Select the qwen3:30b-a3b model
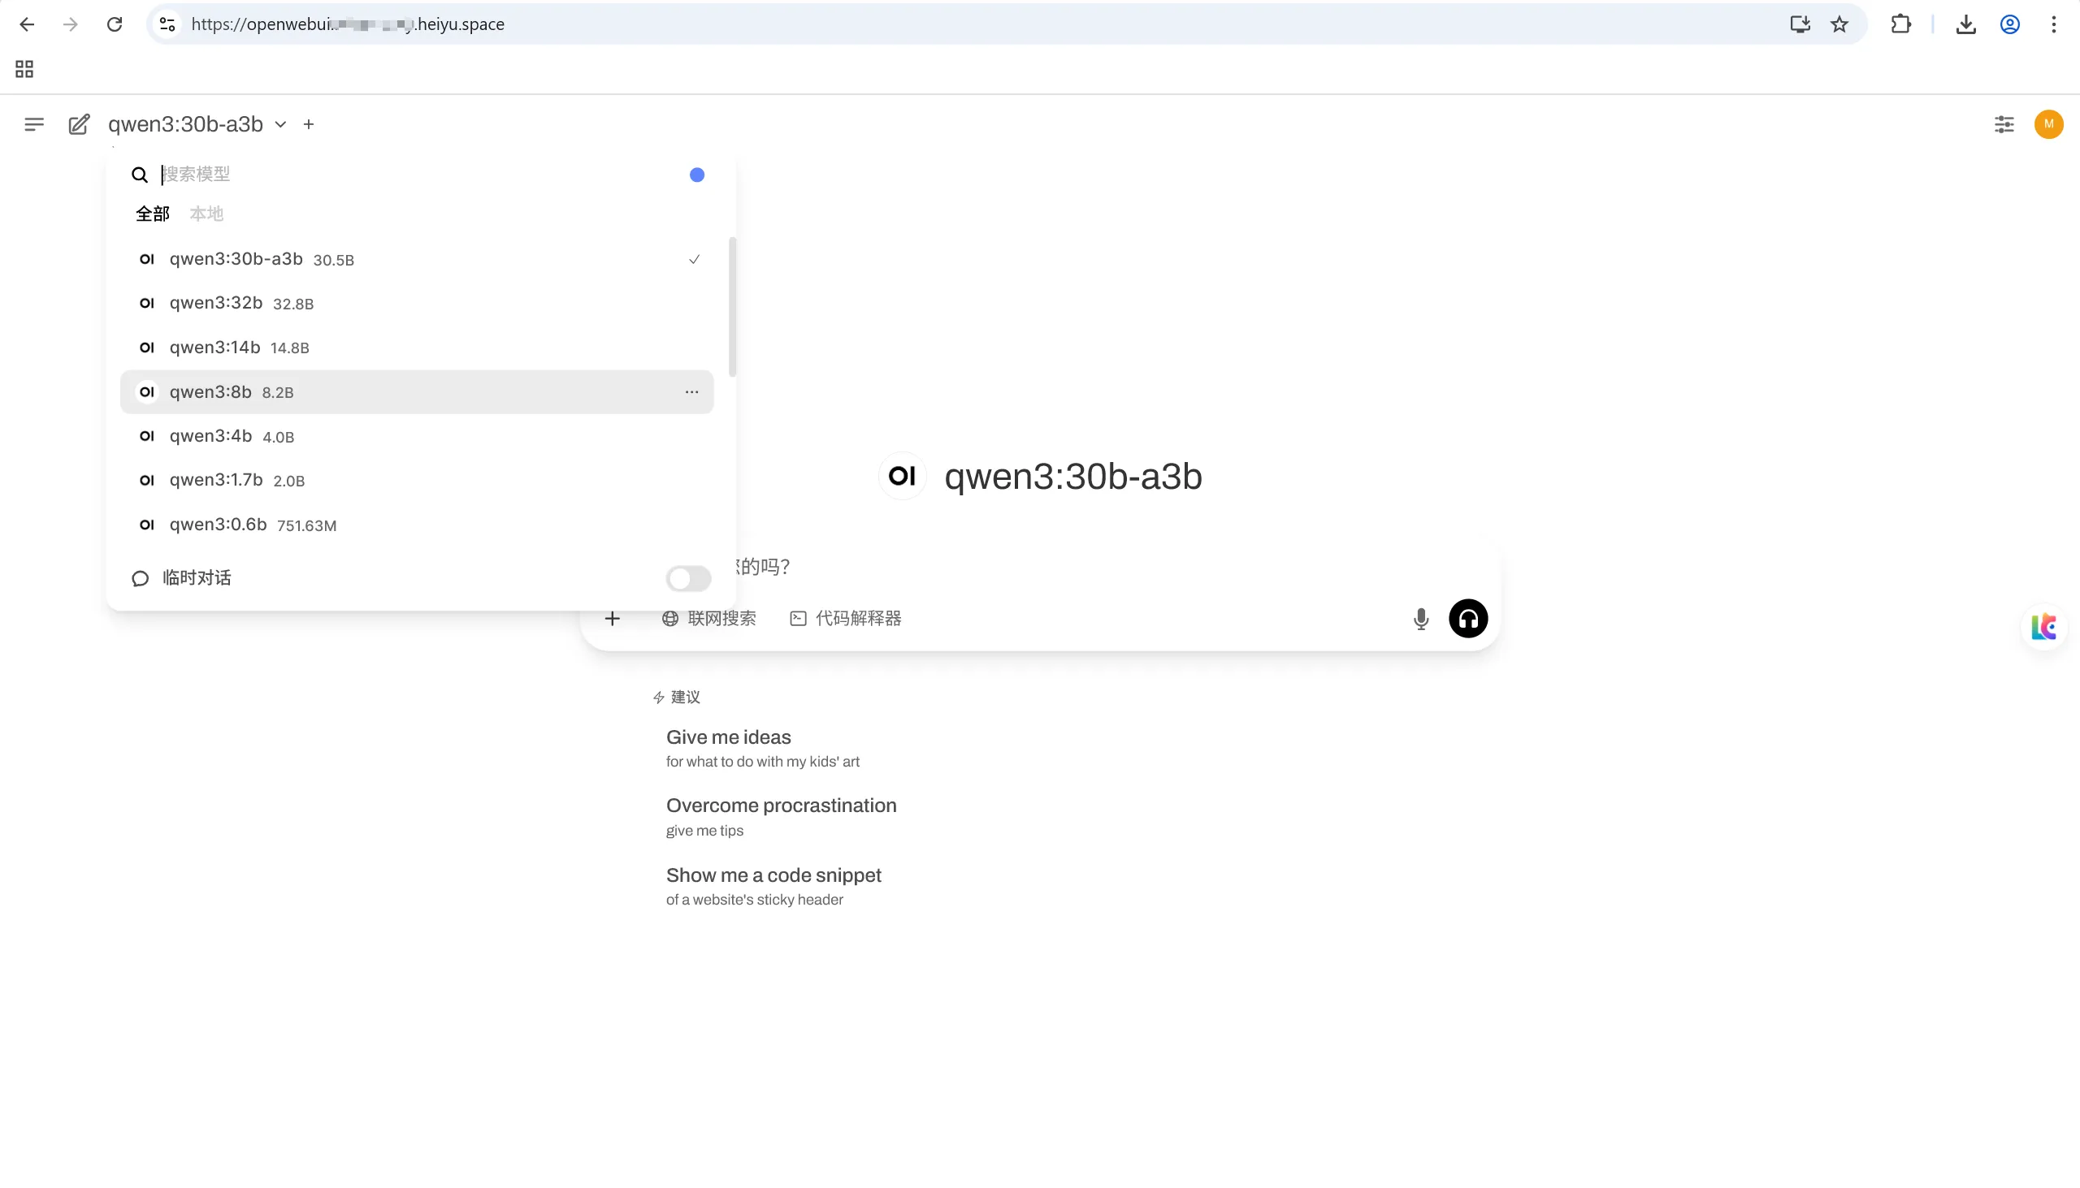Viewport: 2080px width, 1188px height. (x=416, y=259)
